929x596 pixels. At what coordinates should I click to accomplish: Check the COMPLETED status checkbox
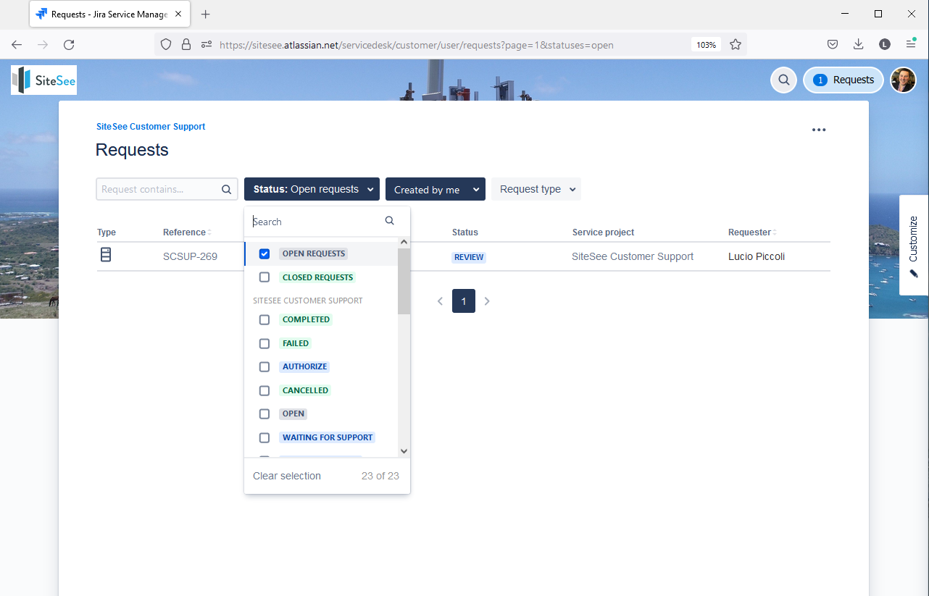click(264, 319)
